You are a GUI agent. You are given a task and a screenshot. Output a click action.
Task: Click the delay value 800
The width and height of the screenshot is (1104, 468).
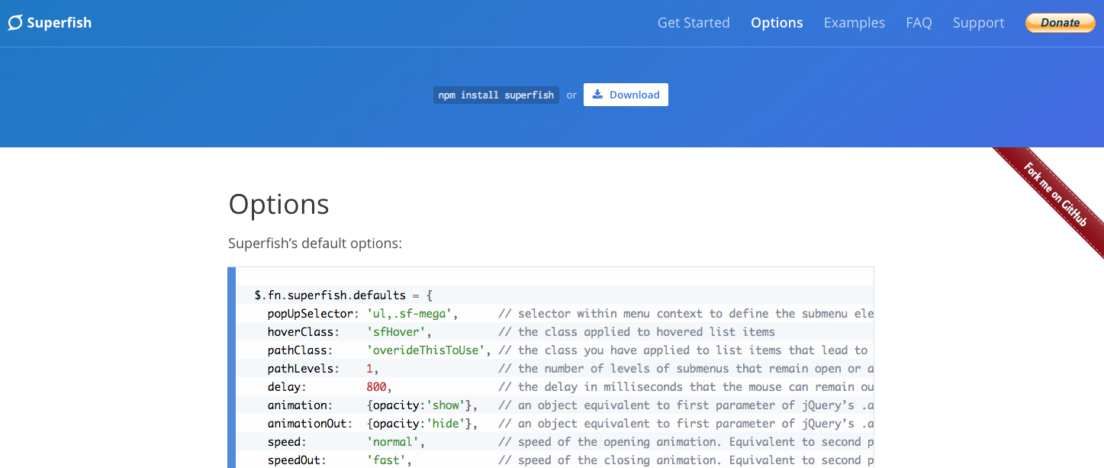tap(377, 387)
